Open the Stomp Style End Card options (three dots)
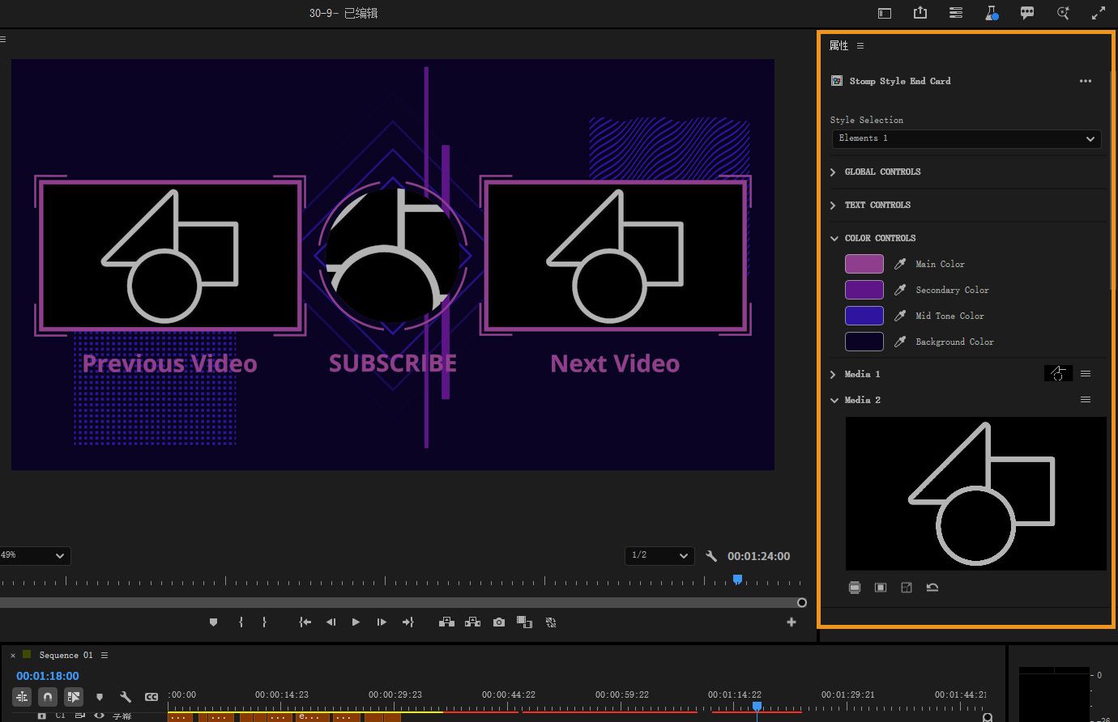Screen dimensions: 1118x722 click(1086, 81)
